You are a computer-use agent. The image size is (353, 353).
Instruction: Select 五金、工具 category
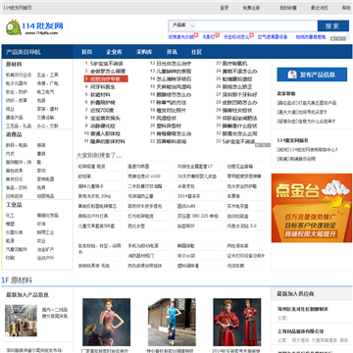tap(47, 75)
